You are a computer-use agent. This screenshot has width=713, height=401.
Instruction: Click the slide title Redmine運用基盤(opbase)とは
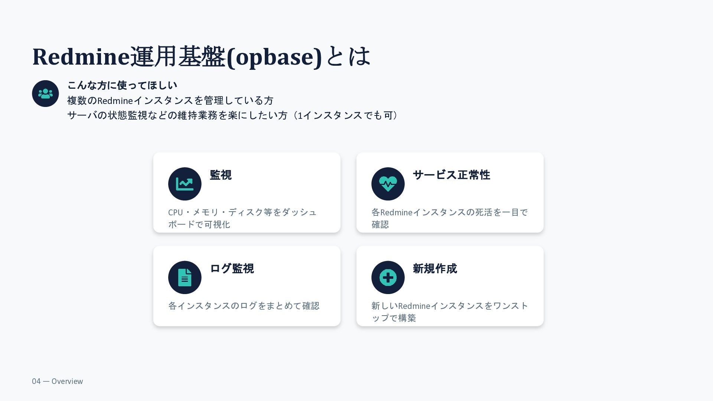click(202, 56)
